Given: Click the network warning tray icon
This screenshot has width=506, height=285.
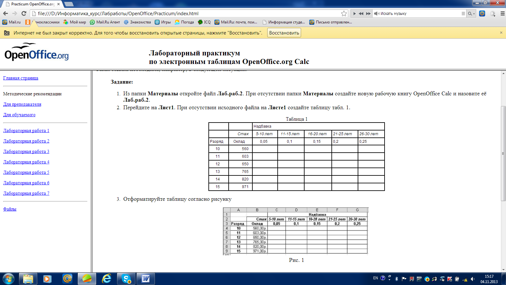Looking at the screenshot, I should pos(465,279).
